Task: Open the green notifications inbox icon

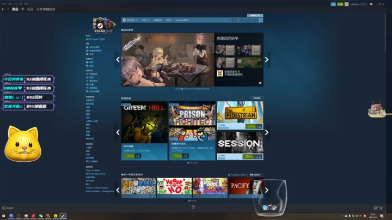Action: coord(340,4)
